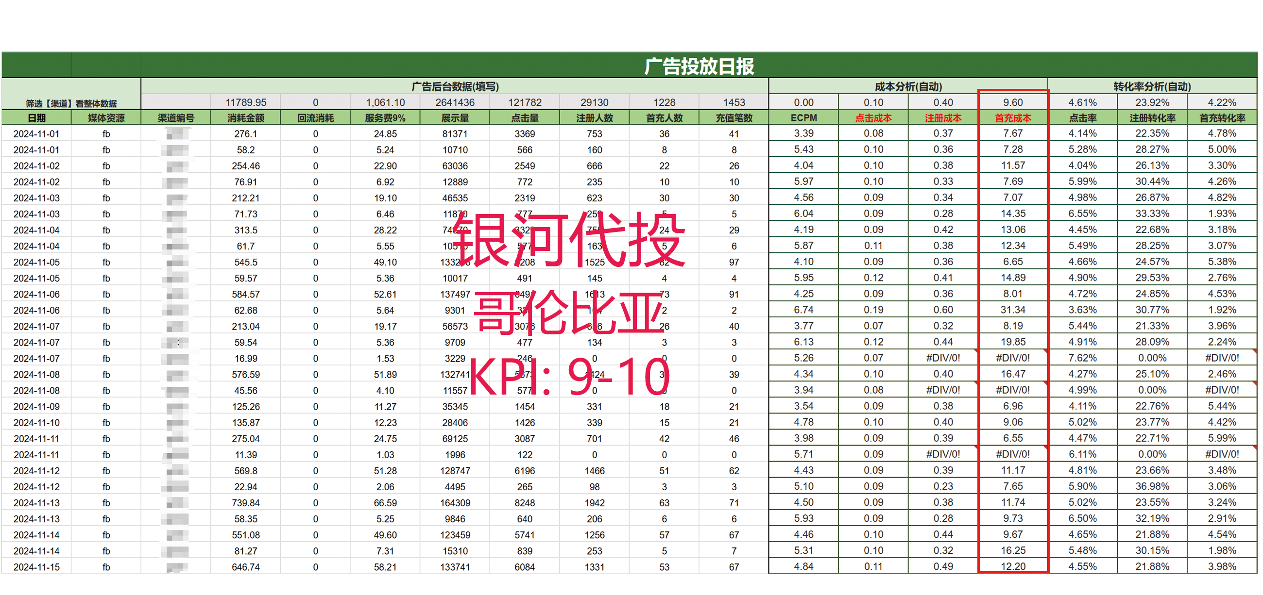1263x595 pixels.
Task: Select summary registration rate 23.92%
Action: [1152, 102]
